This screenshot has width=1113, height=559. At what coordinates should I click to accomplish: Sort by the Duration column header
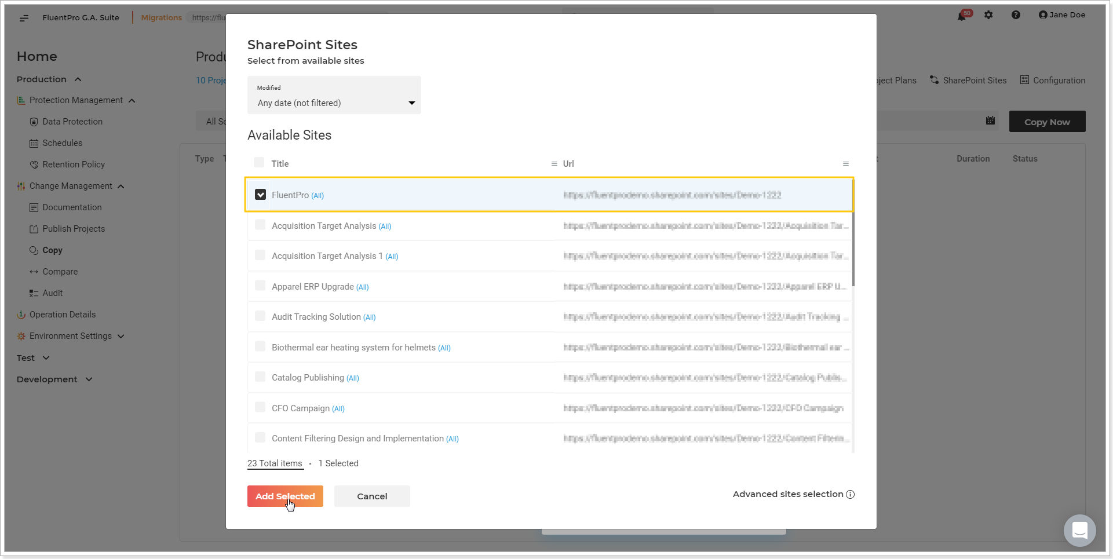pyautogui.click(x=973, y=159)
